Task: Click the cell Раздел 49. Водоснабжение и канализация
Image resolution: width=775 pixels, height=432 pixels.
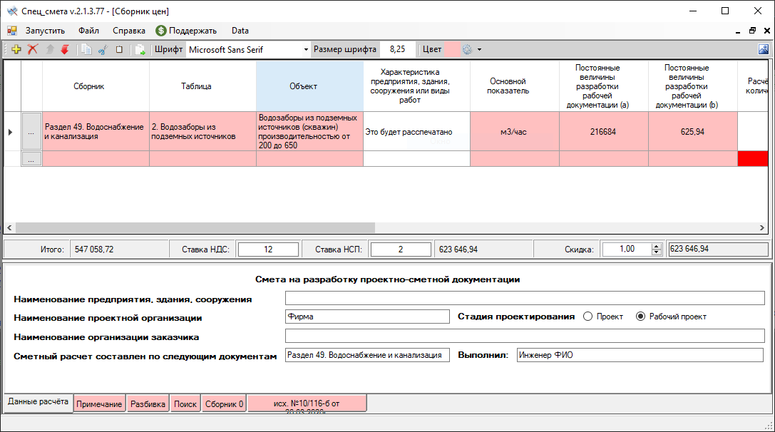Action: point(96,132)
